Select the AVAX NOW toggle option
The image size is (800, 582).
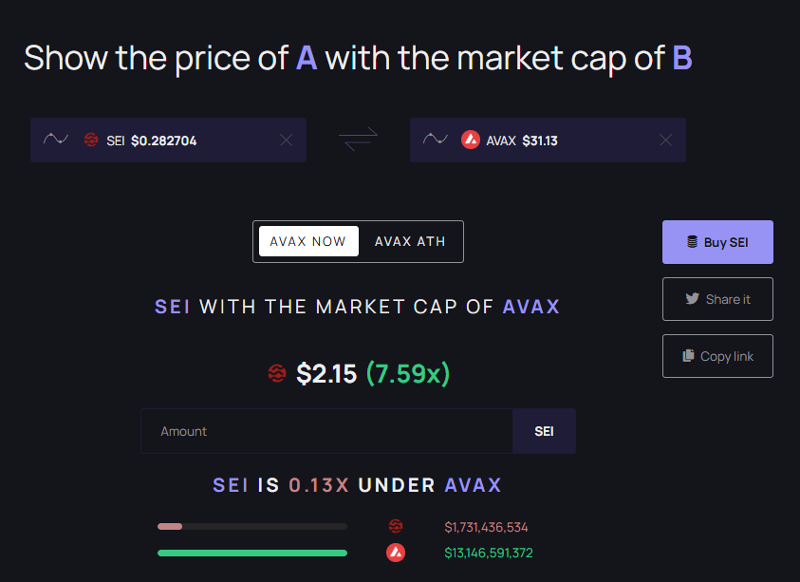point(308,241)
